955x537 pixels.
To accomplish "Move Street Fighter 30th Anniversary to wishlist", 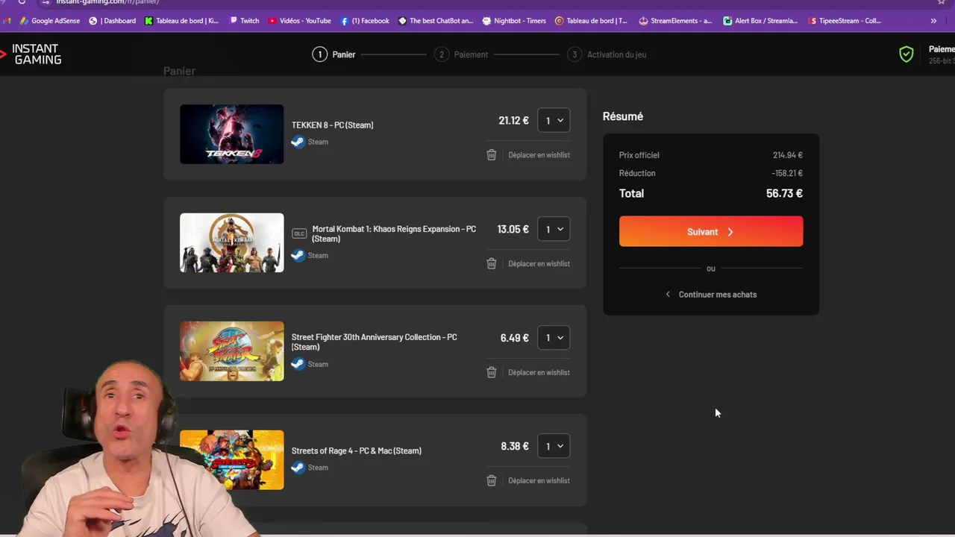I will pos(539,372).
